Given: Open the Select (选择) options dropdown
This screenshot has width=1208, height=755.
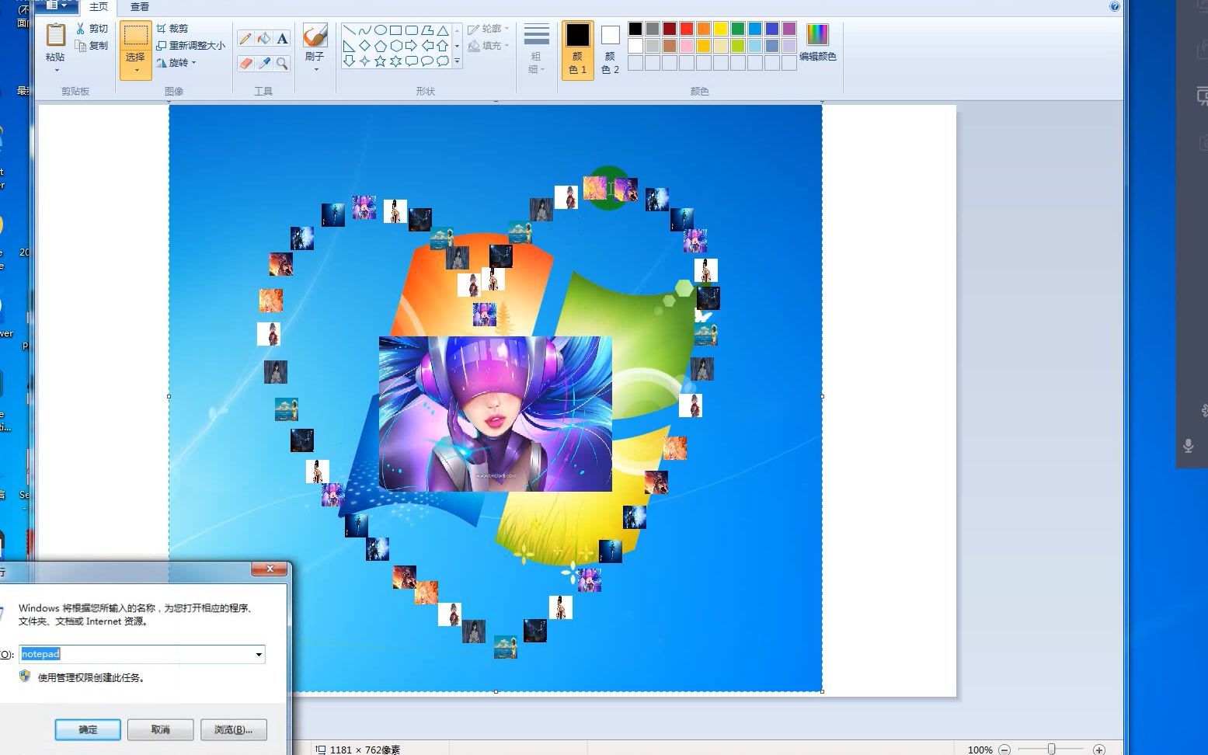Looking at the screenshot, I should click(136, 71).
